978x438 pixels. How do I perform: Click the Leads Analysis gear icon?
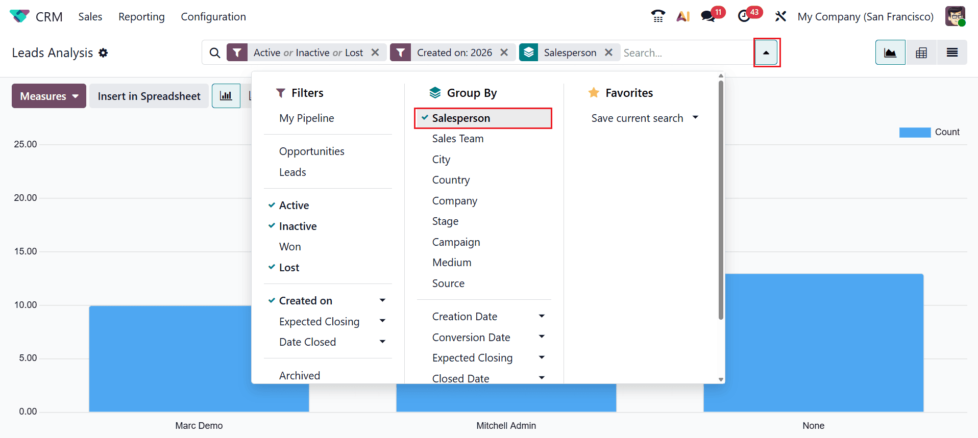(x=103, y=53)
